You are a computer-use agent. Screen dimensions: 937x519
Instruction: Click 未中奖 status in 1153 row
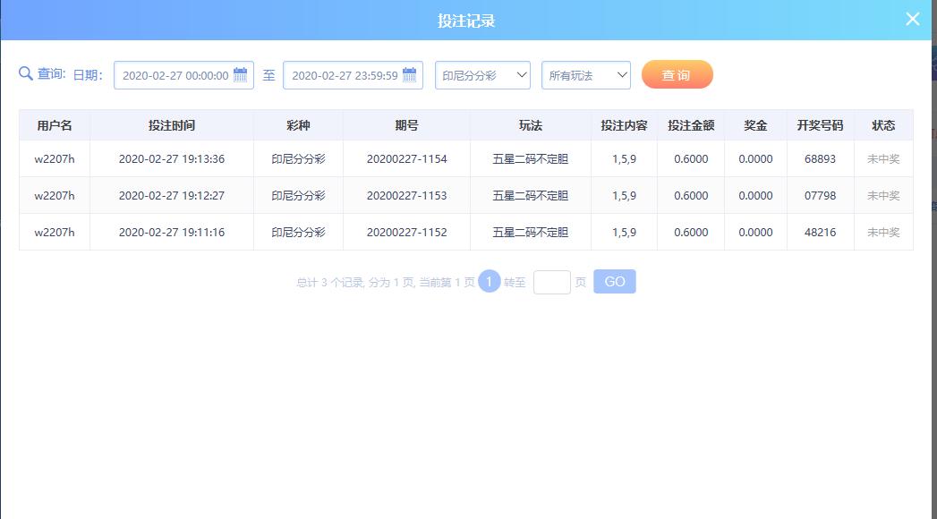tap(883, 195)
